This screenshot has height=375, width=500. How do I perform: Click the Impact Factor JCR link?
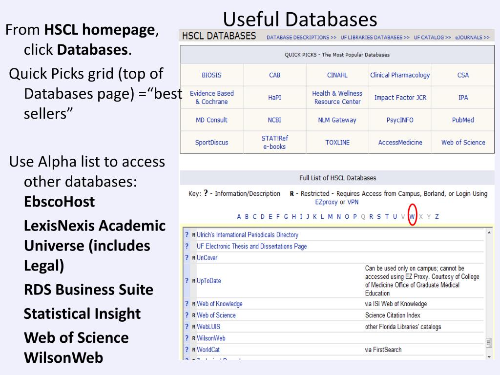coord(400,98)
